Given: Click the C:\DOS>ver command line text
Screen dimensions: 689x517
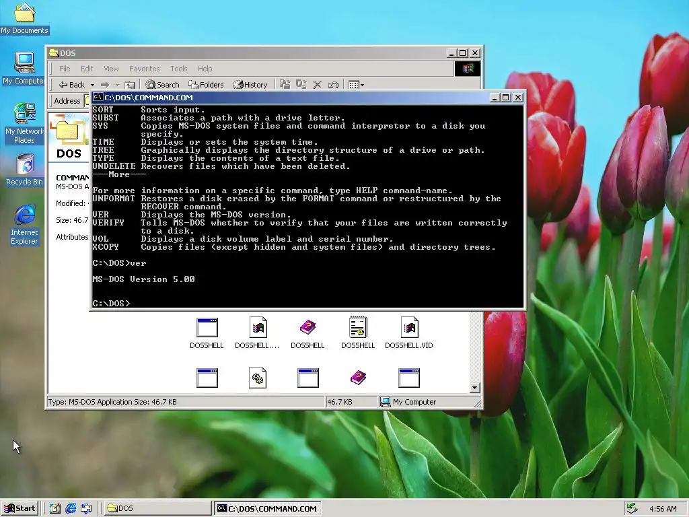Looking at the screenshot, I should tap(120, 263).
